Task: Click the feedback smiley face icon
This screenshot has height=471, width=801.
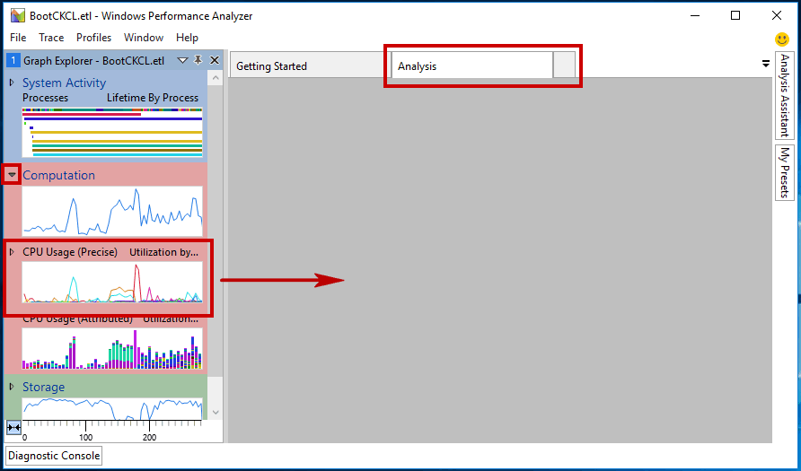Action: (x=781, y=39)
